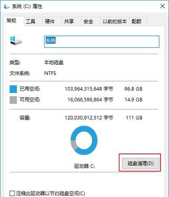Viewport: 169px width, 197px height.
Task: Click the 文件系统 label
Action: pos(20,73)
